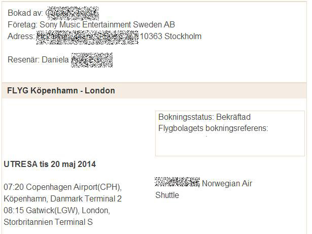Click the redacted surname after Daniela
Screen dimensions: 312x234
coord(92,60)
